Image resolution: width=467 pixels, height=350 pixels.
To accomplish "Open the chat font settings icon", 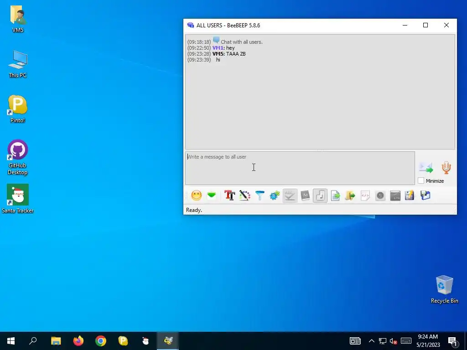I will (230, 196).
